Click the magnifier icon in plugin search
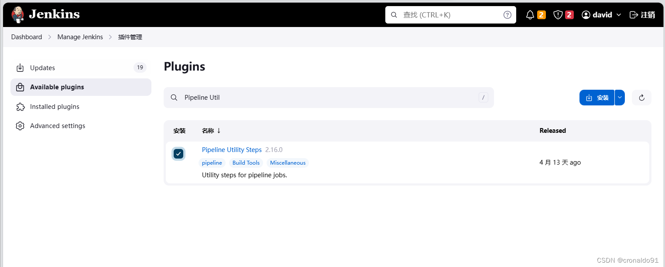Screen dimensions: 665x267 (x=174, y=98)
